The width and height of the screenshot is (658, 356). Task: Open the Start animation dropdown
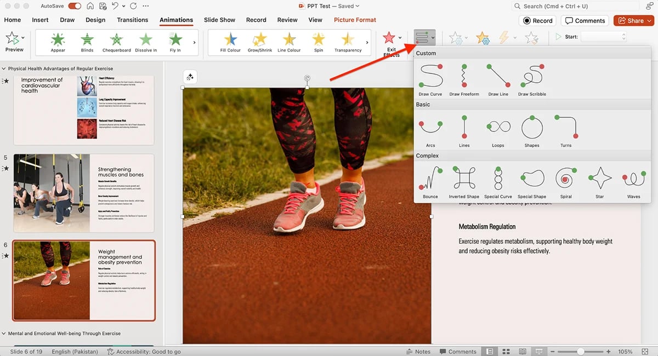point(623,37)
